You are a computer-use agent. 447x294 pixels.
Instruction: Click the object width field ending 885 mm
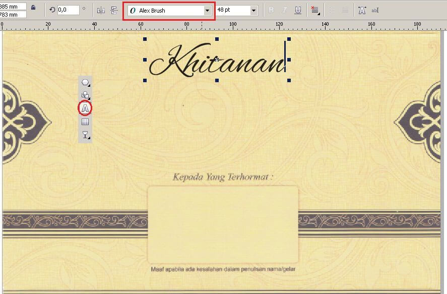[13, 6]
